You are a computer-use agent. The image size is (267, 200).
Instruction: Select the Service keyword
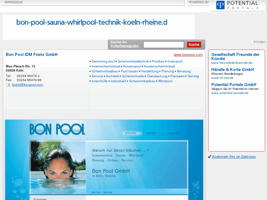tap(97, 76)
